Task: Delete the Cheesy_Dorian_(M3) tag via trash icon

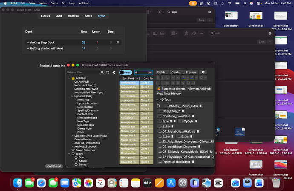Action: coord(200,106)
